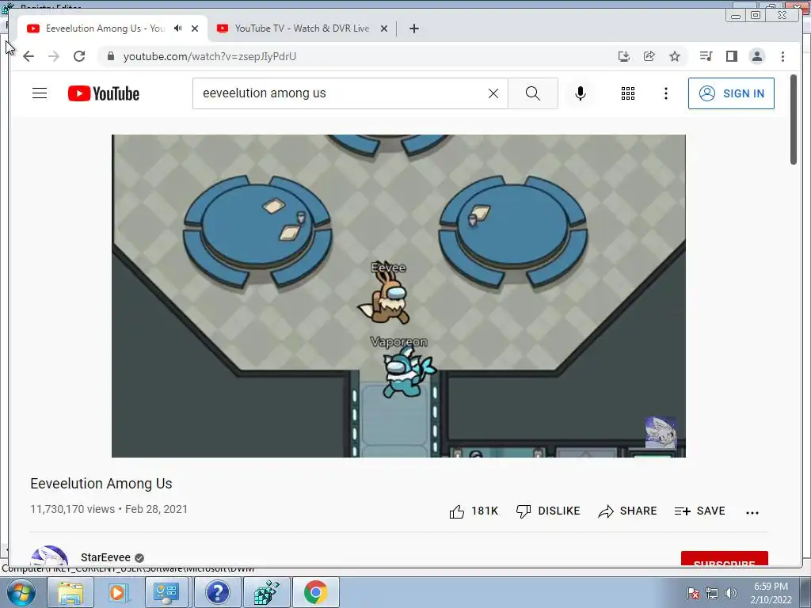Open the Chrome profile avatar

[756, 56]
